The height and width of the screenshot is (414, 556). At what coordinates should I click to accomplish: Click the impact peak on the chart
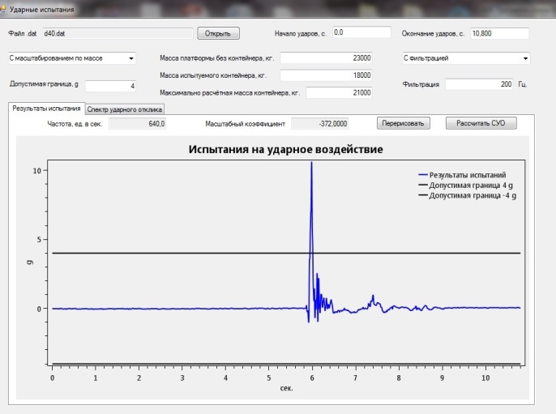click(x=311, y=164)
